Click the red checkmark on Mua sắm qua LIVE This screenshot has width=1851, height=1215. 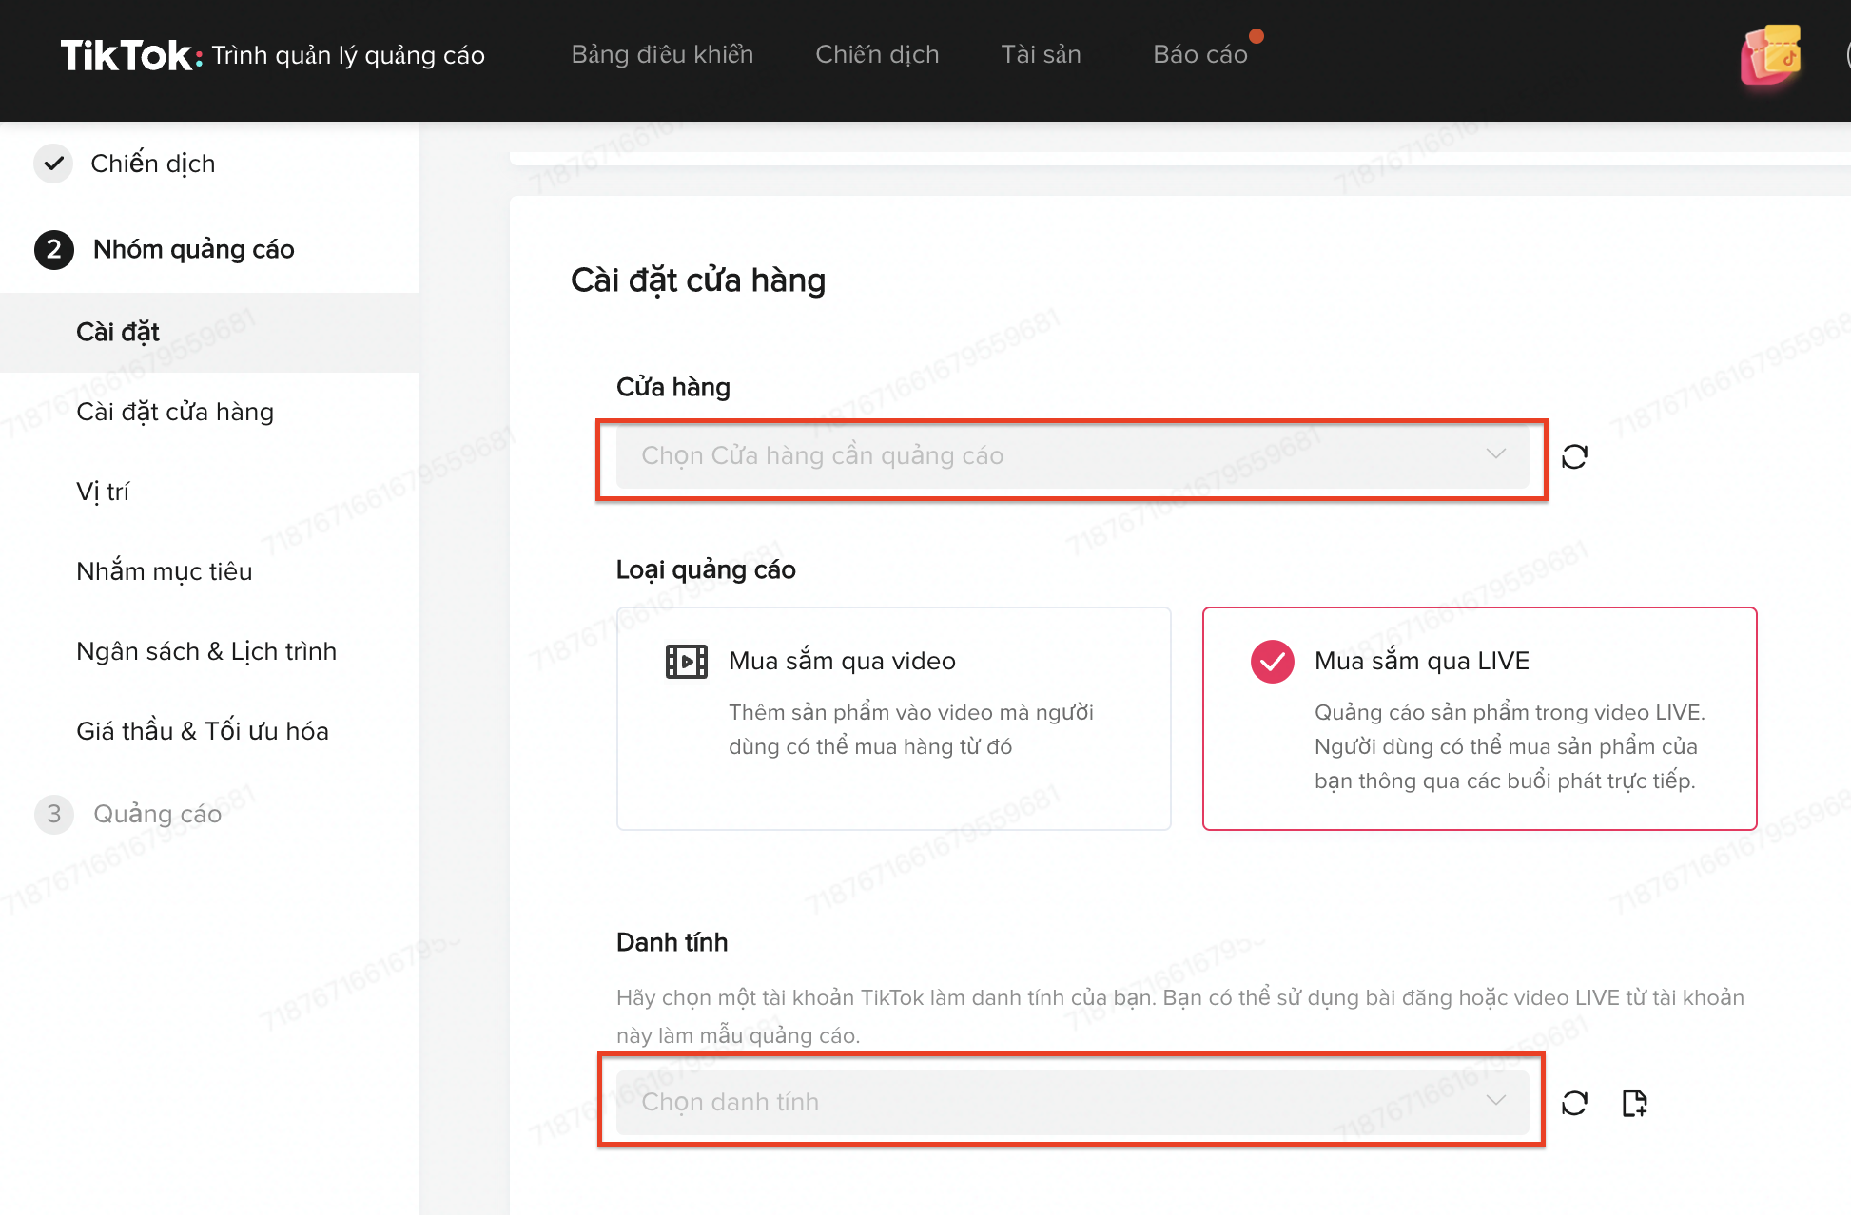tap(1272, 662)
